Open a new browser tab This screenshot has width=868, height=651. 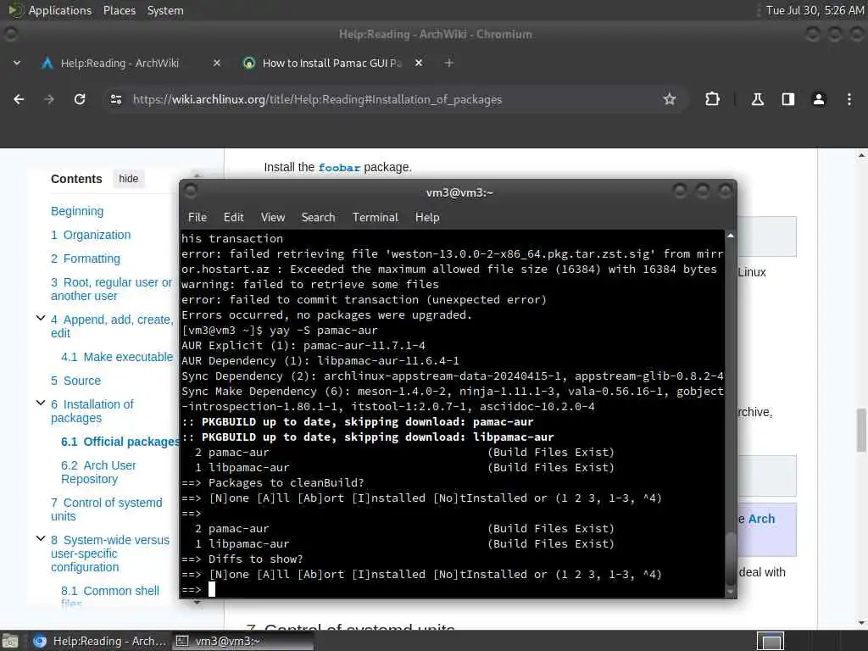tap(449, 63)
